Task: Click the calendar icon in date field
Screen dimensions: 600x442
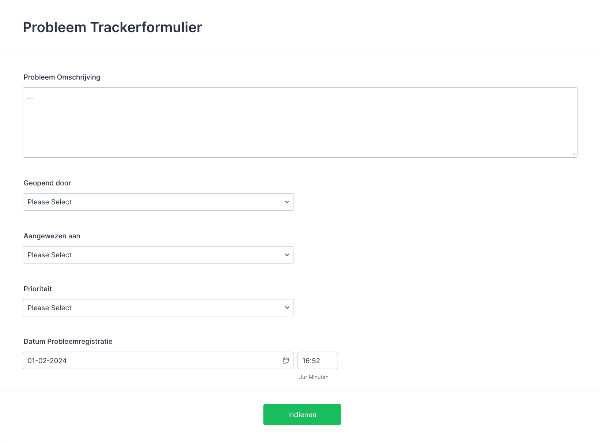Action: point(286,361)
